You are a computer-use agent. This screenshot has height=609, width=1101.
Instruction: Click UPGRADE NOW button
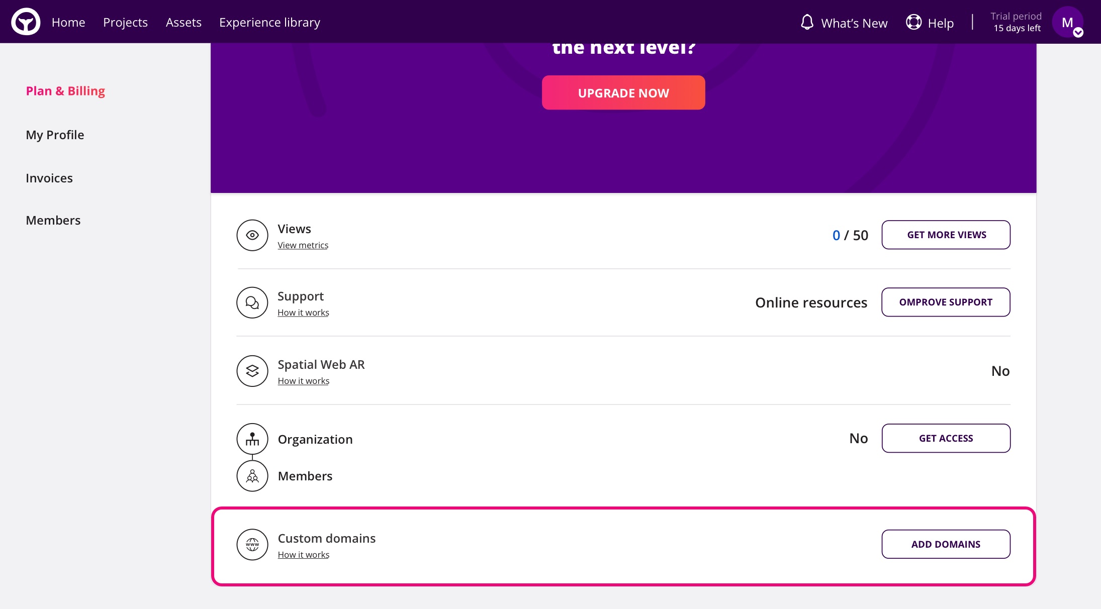click(x=623, y=92)
